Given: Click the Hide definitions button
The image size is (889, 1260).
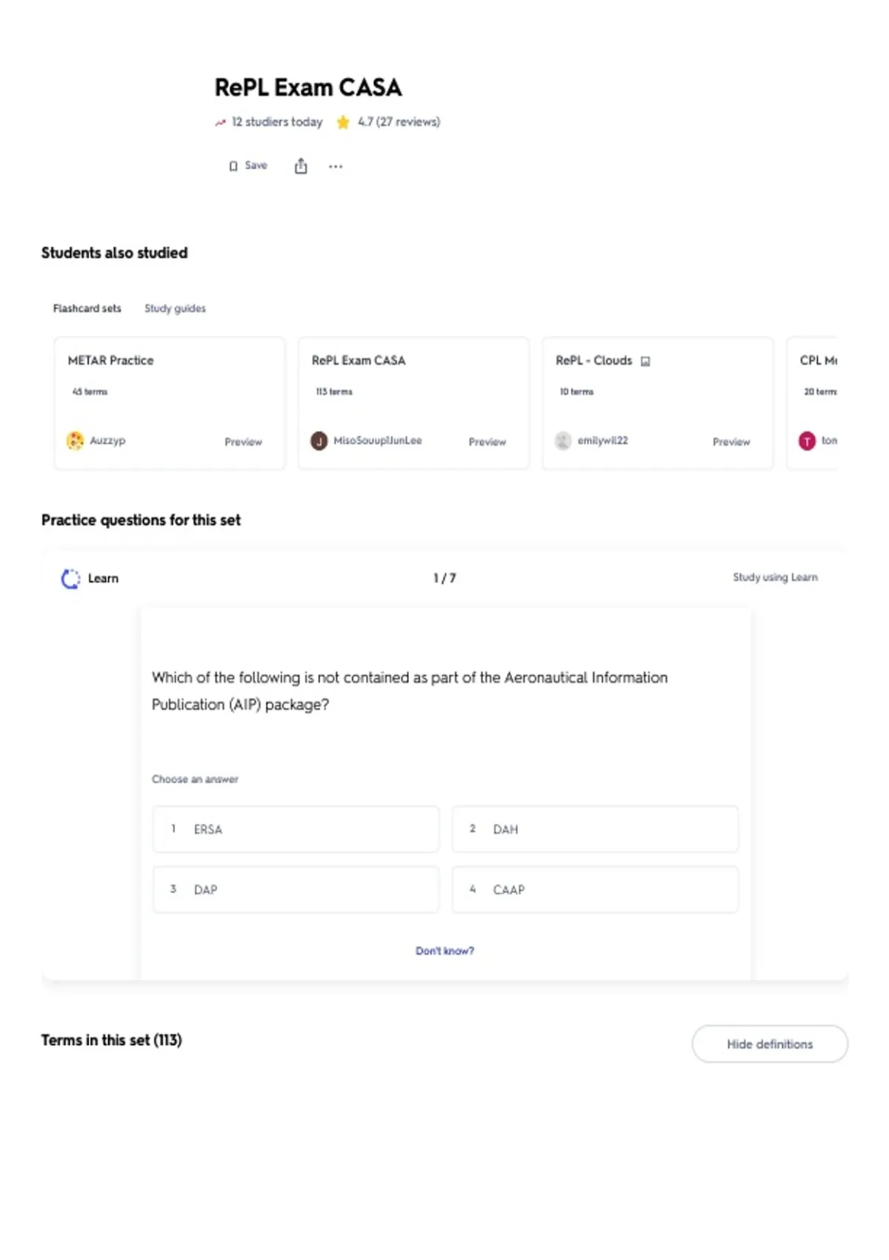Looking at the screenshot, I should click(x=770, y=1044).
